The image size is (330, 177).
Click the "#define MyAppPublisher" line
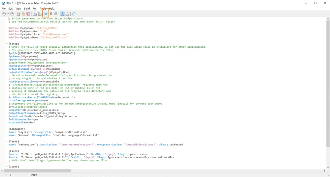(x=38, y=34)
